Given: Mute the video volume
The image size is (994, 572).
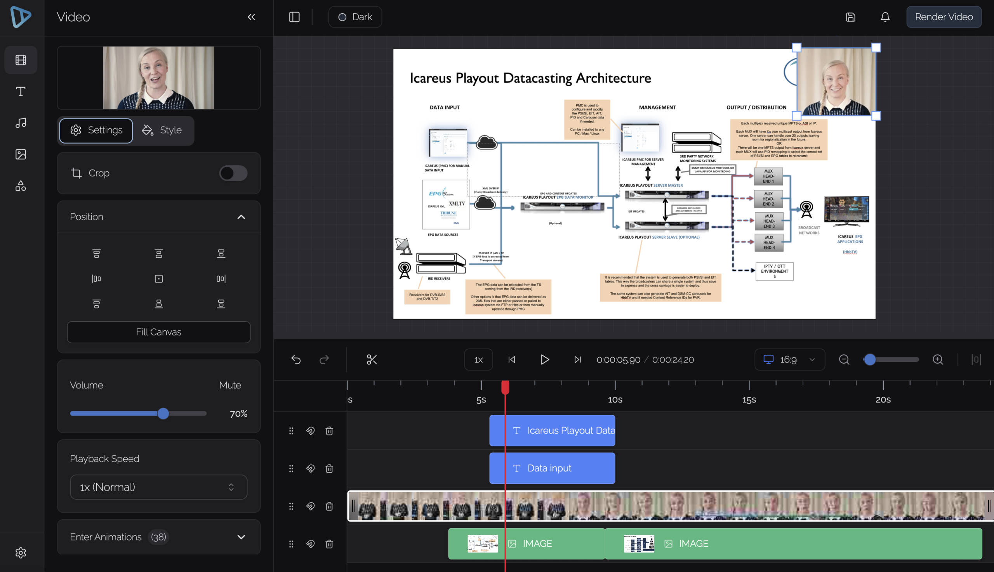Looking at the screenshot, I should click(x=230, y=385).
